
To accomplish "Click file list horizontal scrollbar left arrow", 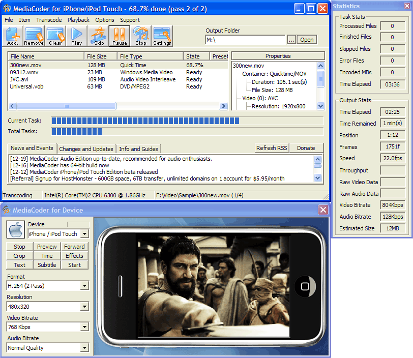I will (12, 106).
